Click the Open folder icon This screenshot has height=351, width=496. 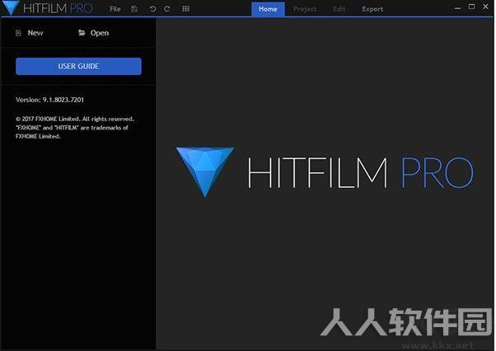click(82, 33)
